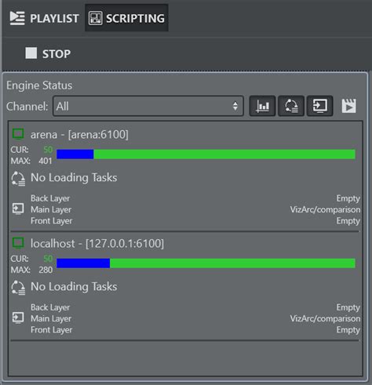Click the arena layers icon
The width and height of the screenshot is (372, 385).
18,209
